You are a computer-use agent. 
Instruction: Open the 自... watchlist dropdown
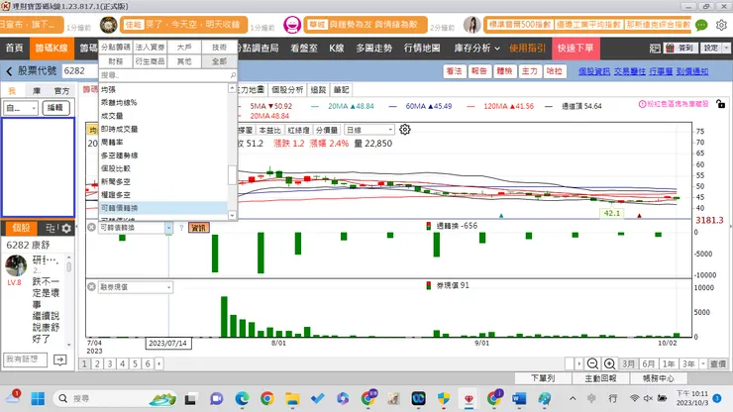[21, 108]
